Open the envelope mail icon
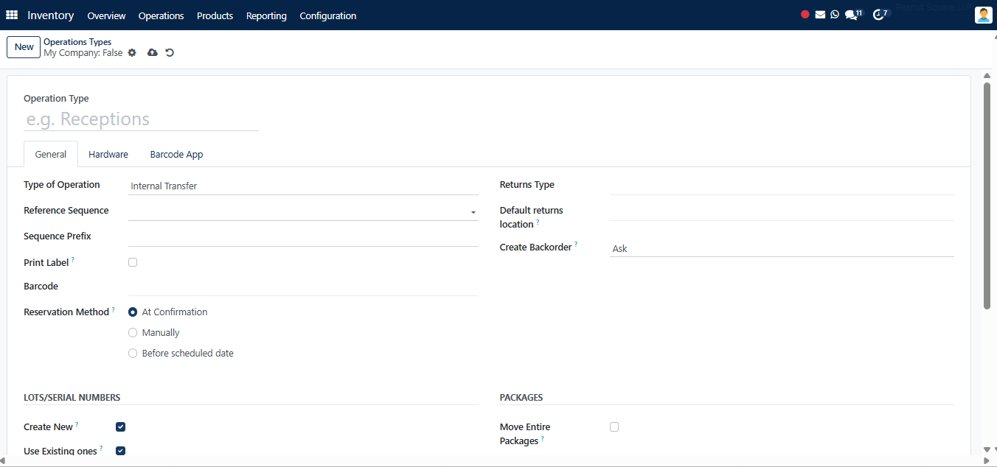The image size is (997, 467). pyautogui.click(x=820, y=15)
